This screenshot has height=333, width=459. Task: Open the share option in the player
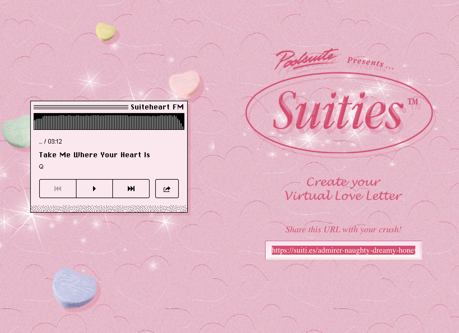(167, 189)
